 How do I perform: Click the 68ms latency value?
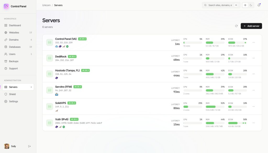177,60
